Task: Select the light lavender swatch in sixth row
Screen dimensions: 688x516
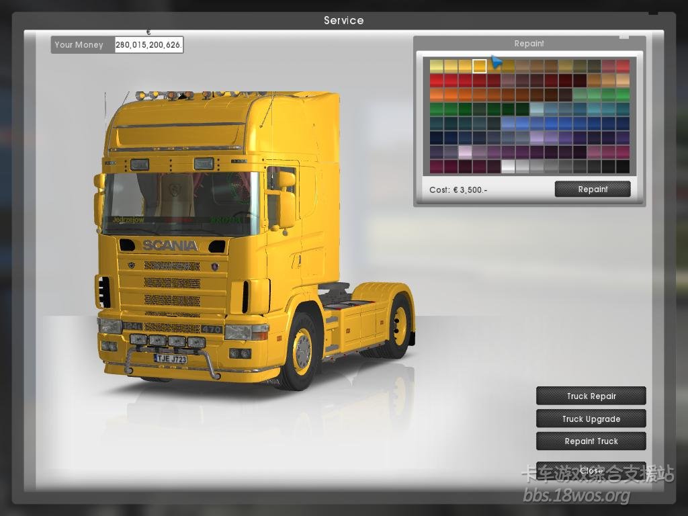Action: coord(537,138)
